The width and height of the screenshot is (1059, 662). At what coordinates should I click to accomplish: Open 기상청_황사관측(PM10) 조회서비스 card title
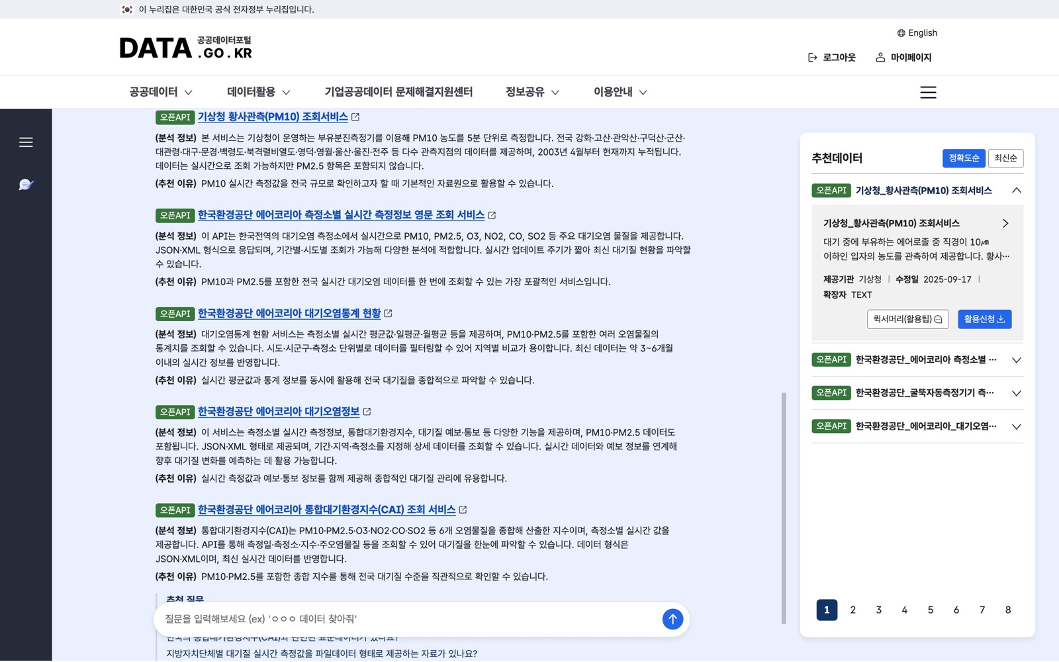891,224
